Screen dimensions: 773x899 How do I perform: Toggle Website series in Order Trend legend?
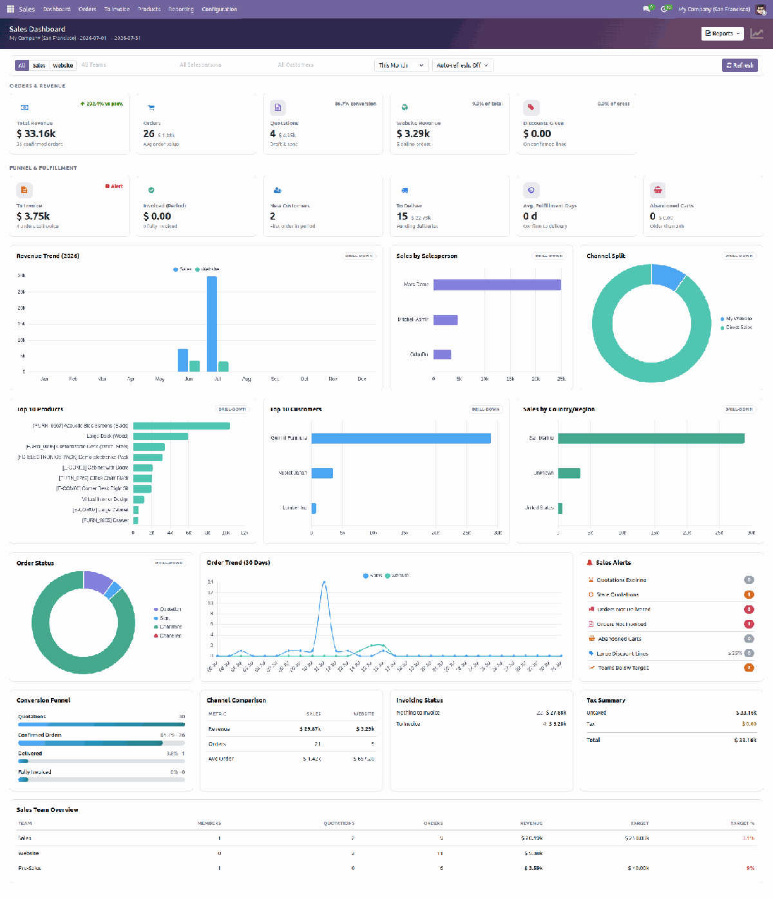click(397, 576)
